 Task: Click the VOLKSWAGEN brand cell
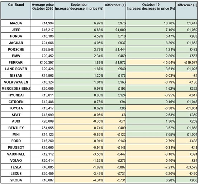coord(16,82)
